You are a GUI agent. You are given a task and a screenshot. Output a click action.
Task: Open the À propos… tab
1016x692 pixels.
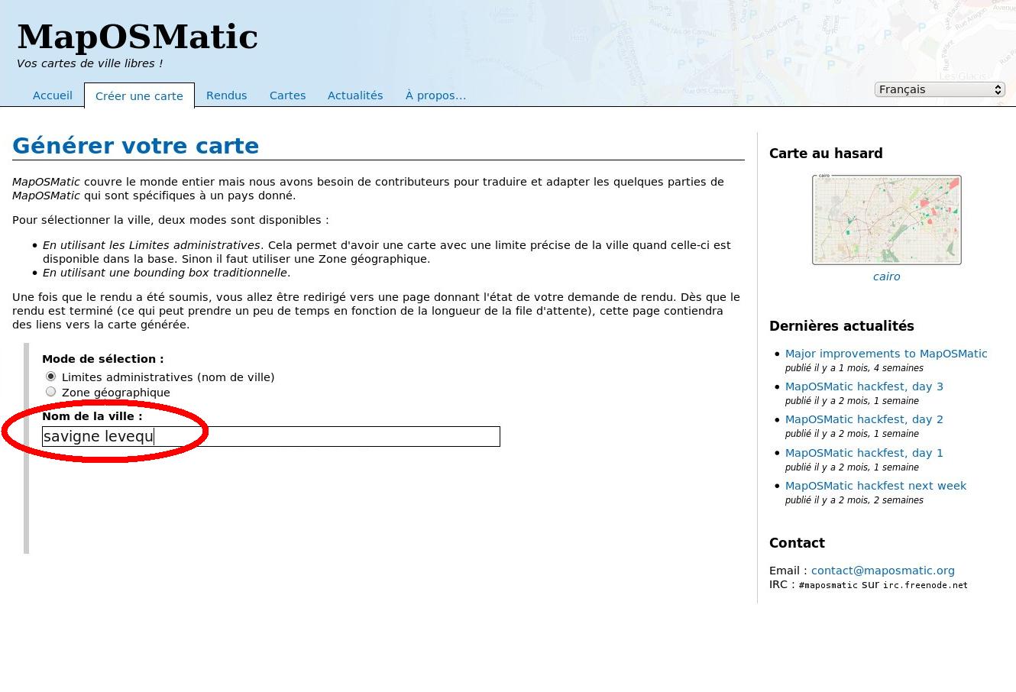click(x=435, y=95)
